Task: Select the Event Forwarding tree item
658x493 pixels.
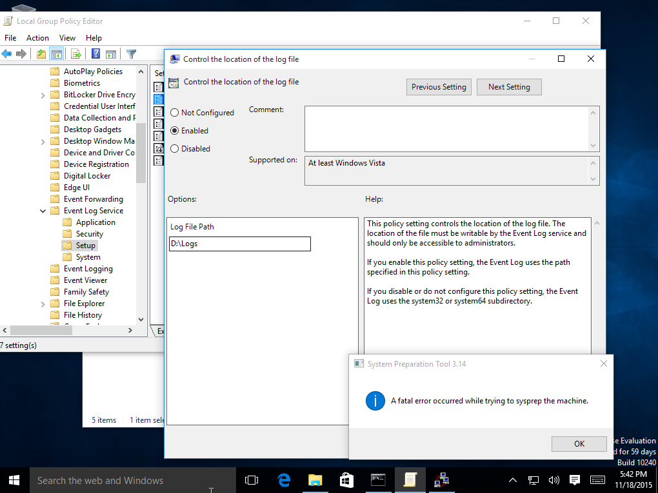Action: (x=93, y=199)
